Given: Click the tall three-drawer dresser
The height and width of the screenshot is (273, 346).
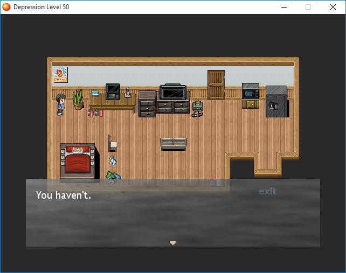Looking at the screenshot, I should tap(147, 103).
